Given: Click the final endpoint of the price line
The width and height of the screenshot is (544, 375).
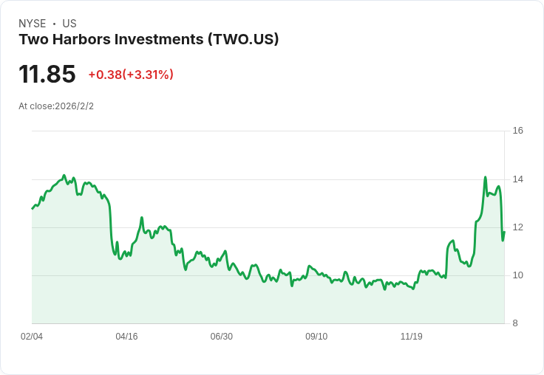Looking at the screenshot, I should pos(504,232).
